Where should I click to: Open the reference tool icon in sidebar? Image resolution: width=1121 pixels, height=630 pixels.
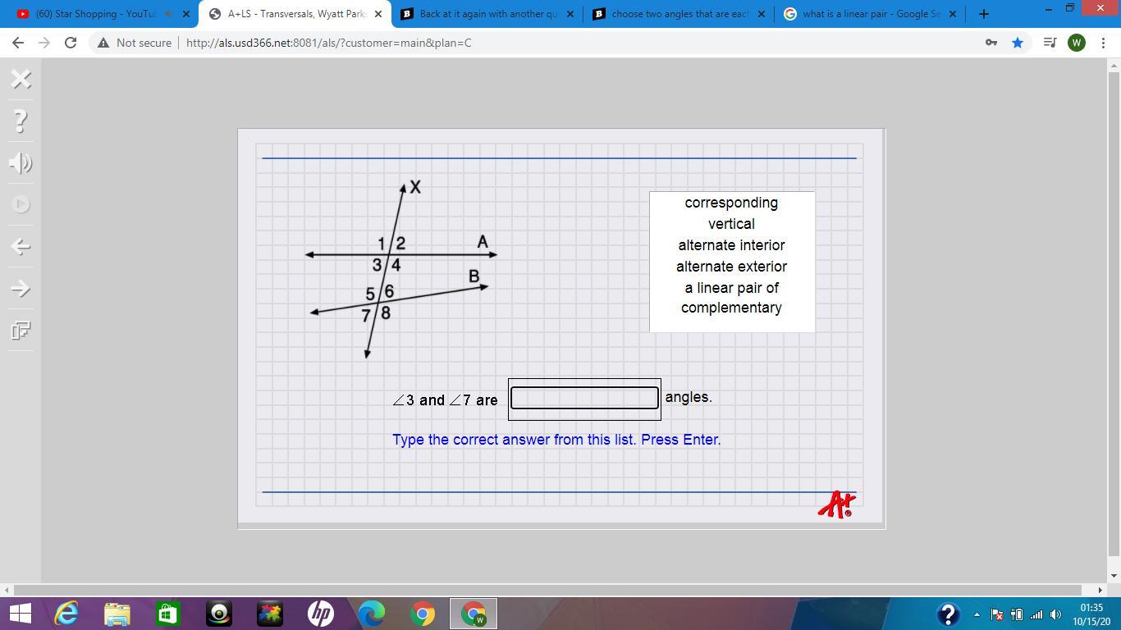click(21, 330)
